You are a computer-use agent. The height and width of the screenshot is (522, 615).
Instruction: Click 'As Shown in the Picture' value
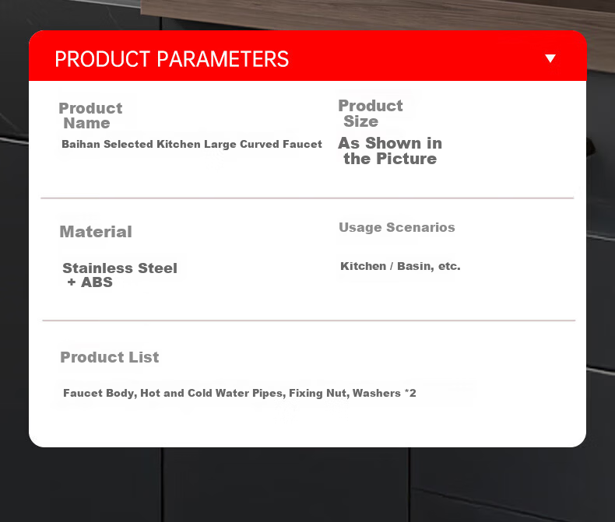[390, 151]
